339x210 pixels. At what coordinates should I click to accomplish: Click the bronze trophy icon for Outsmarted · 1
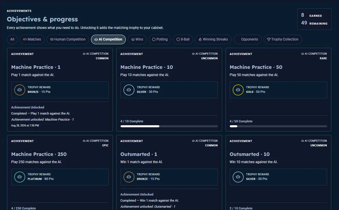pos(129,177)
